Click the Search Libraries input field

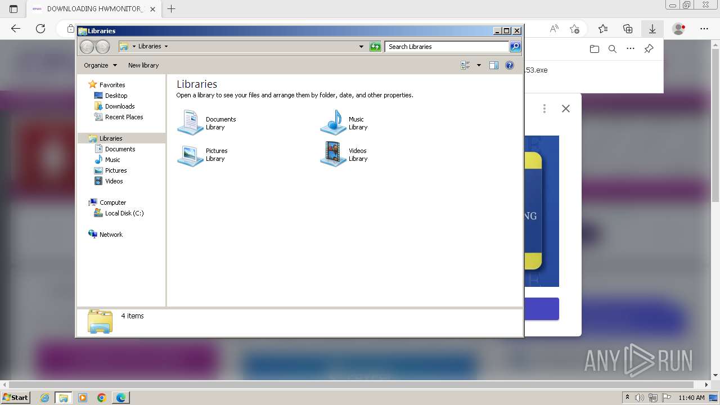[x=448, y=47]
